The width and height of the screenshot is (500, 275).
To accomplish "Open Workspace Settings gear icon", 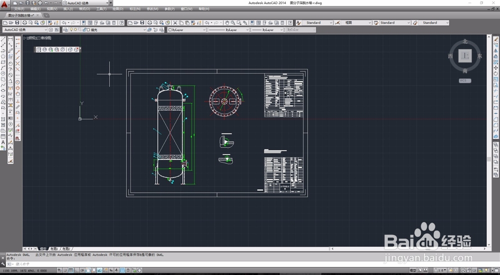I will pos(50,29).
